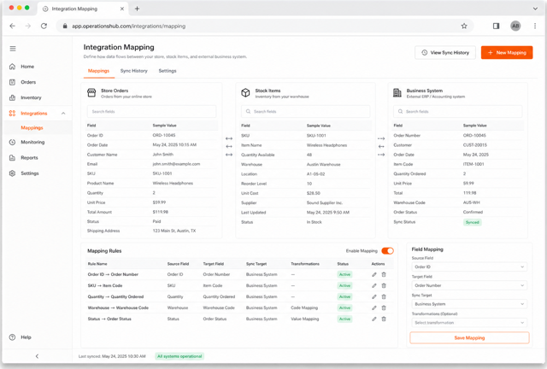Open Orders from sidebar

click(28, 82)
